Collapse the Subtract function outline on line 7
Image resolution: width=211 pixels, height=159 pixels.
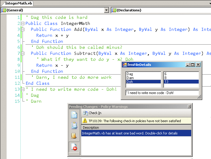pyautogui.click(x=23, y=53)
